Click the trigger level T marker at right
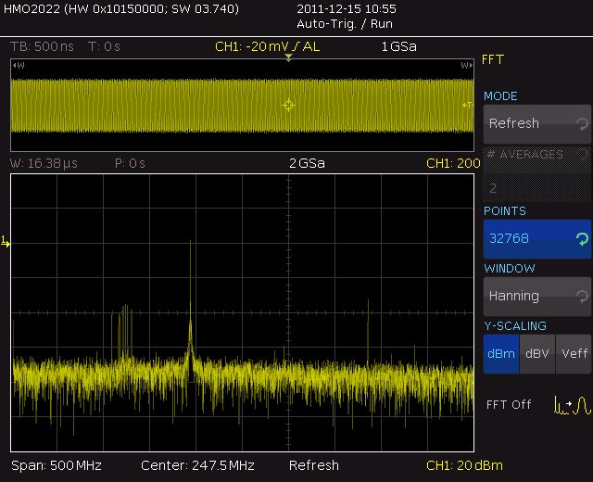Screen dimensions: 593x482 point(468,105)
